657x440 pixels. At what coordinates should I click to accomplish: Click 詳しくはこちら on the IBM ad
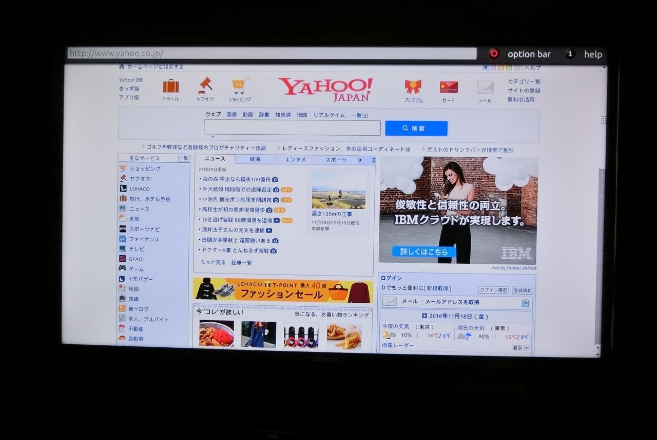(424, 252)
